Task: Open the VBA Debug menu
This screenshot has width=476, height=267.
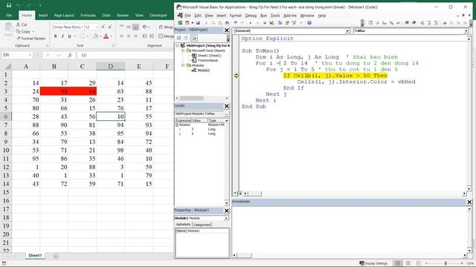Action: pos(251,16)
